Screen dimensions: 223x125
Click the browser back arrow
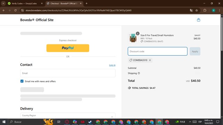tap(4, 10)
